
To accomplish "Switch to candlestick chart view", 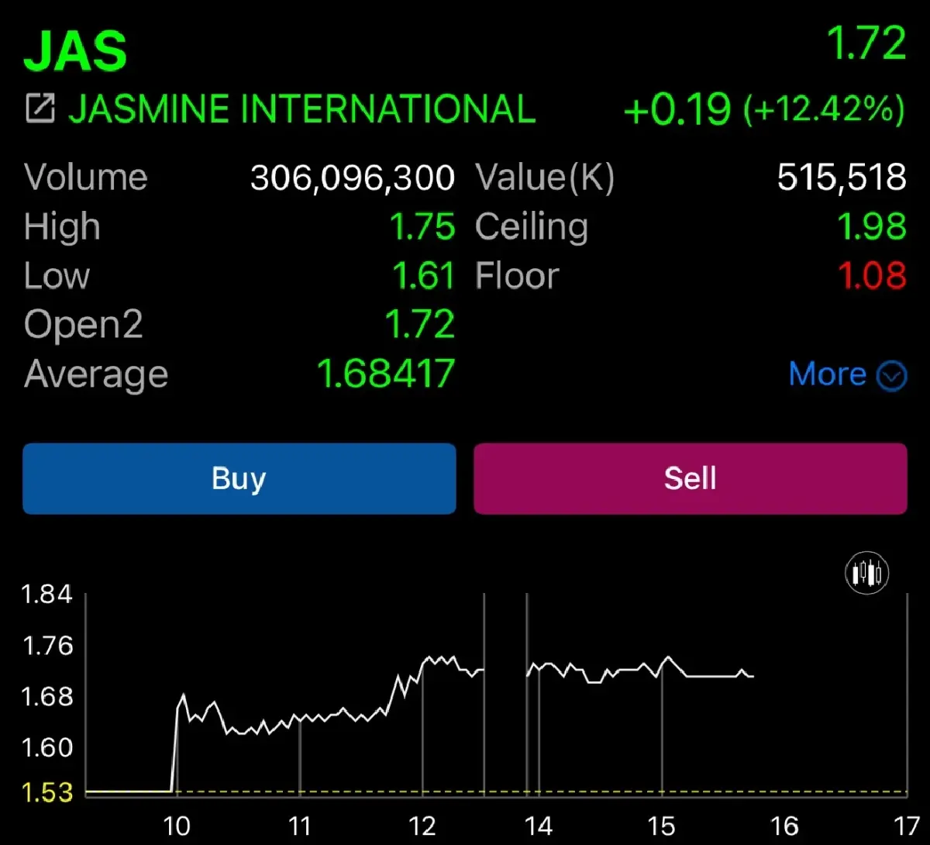I will click(867, 574).
